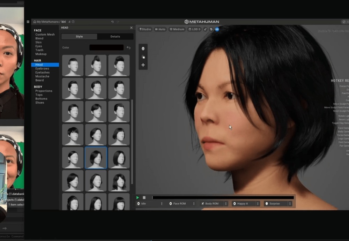Switch to the Details tab
This screenshot has width=349, height=241.
point(115,37)
